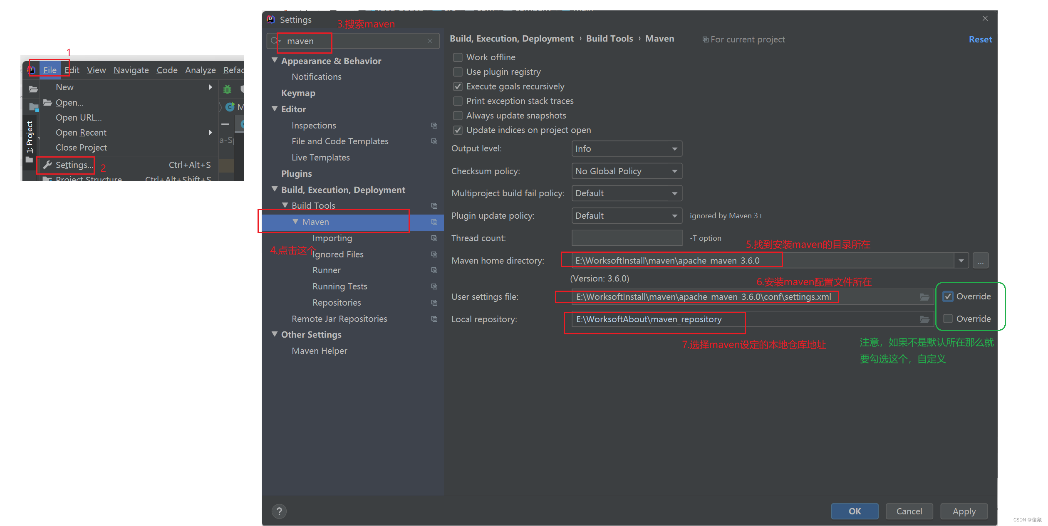This screenshot has height=526, width=1048.
Task: Click project-level icon beside Inspections
Action: 434,126
